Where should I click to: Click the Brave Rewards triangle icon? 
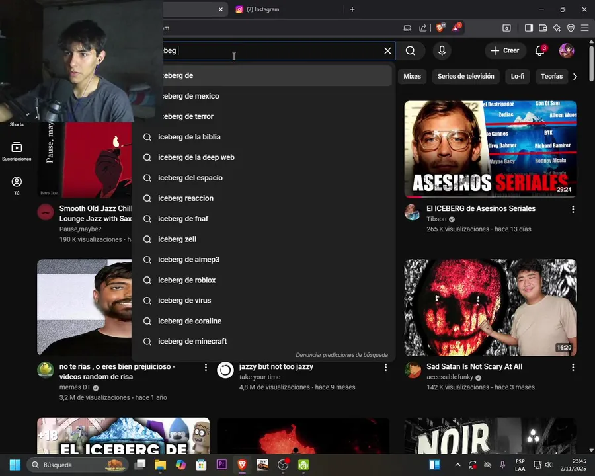click(x=456, y=28)
